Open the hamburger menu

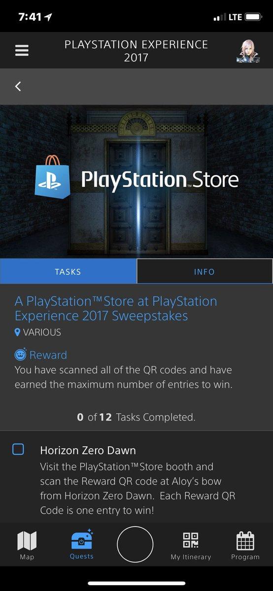[22, 51]
